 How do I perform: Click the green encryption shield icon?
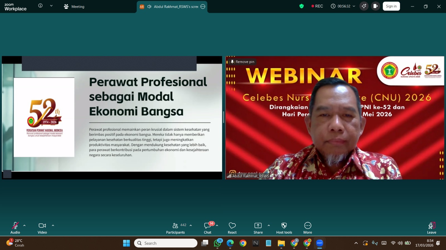(301, 6)
